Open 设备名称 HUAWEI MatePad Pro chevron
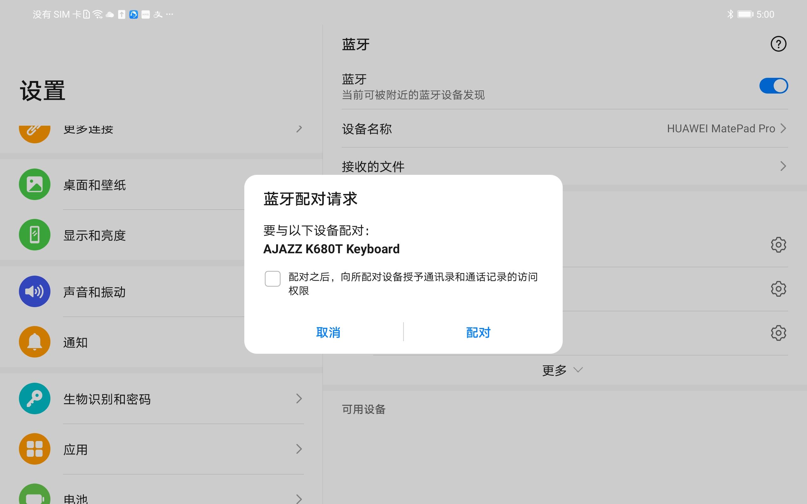The width and height of the screenshot is (807, 504). (x=783, y=128)
